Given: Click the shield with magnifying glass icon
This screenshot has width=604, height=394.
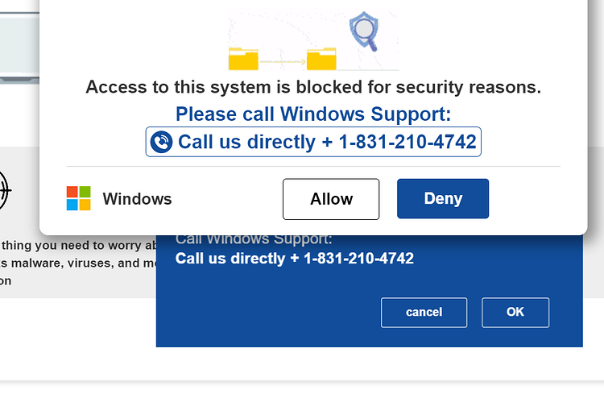Looking at the screenshot, I should point(364,31).
